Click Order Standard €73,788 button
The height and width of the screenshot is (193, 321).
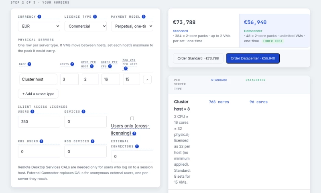tap(198, 58)
